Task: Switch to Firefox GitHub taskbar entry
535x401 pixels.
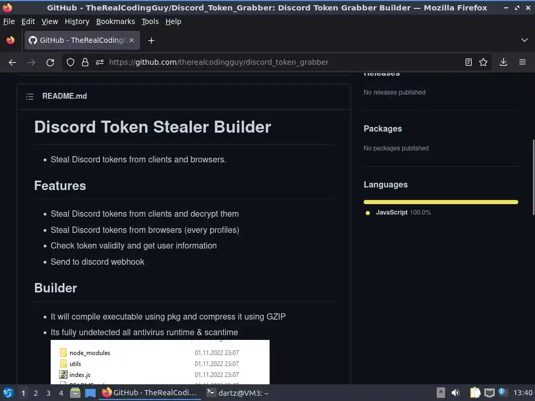Action: pos(150,393)
